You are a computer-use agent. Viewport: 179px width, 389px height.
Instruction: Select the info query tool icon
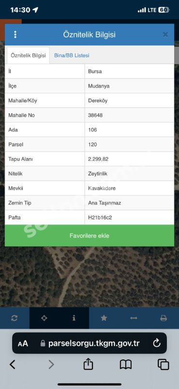pos(74,318)
